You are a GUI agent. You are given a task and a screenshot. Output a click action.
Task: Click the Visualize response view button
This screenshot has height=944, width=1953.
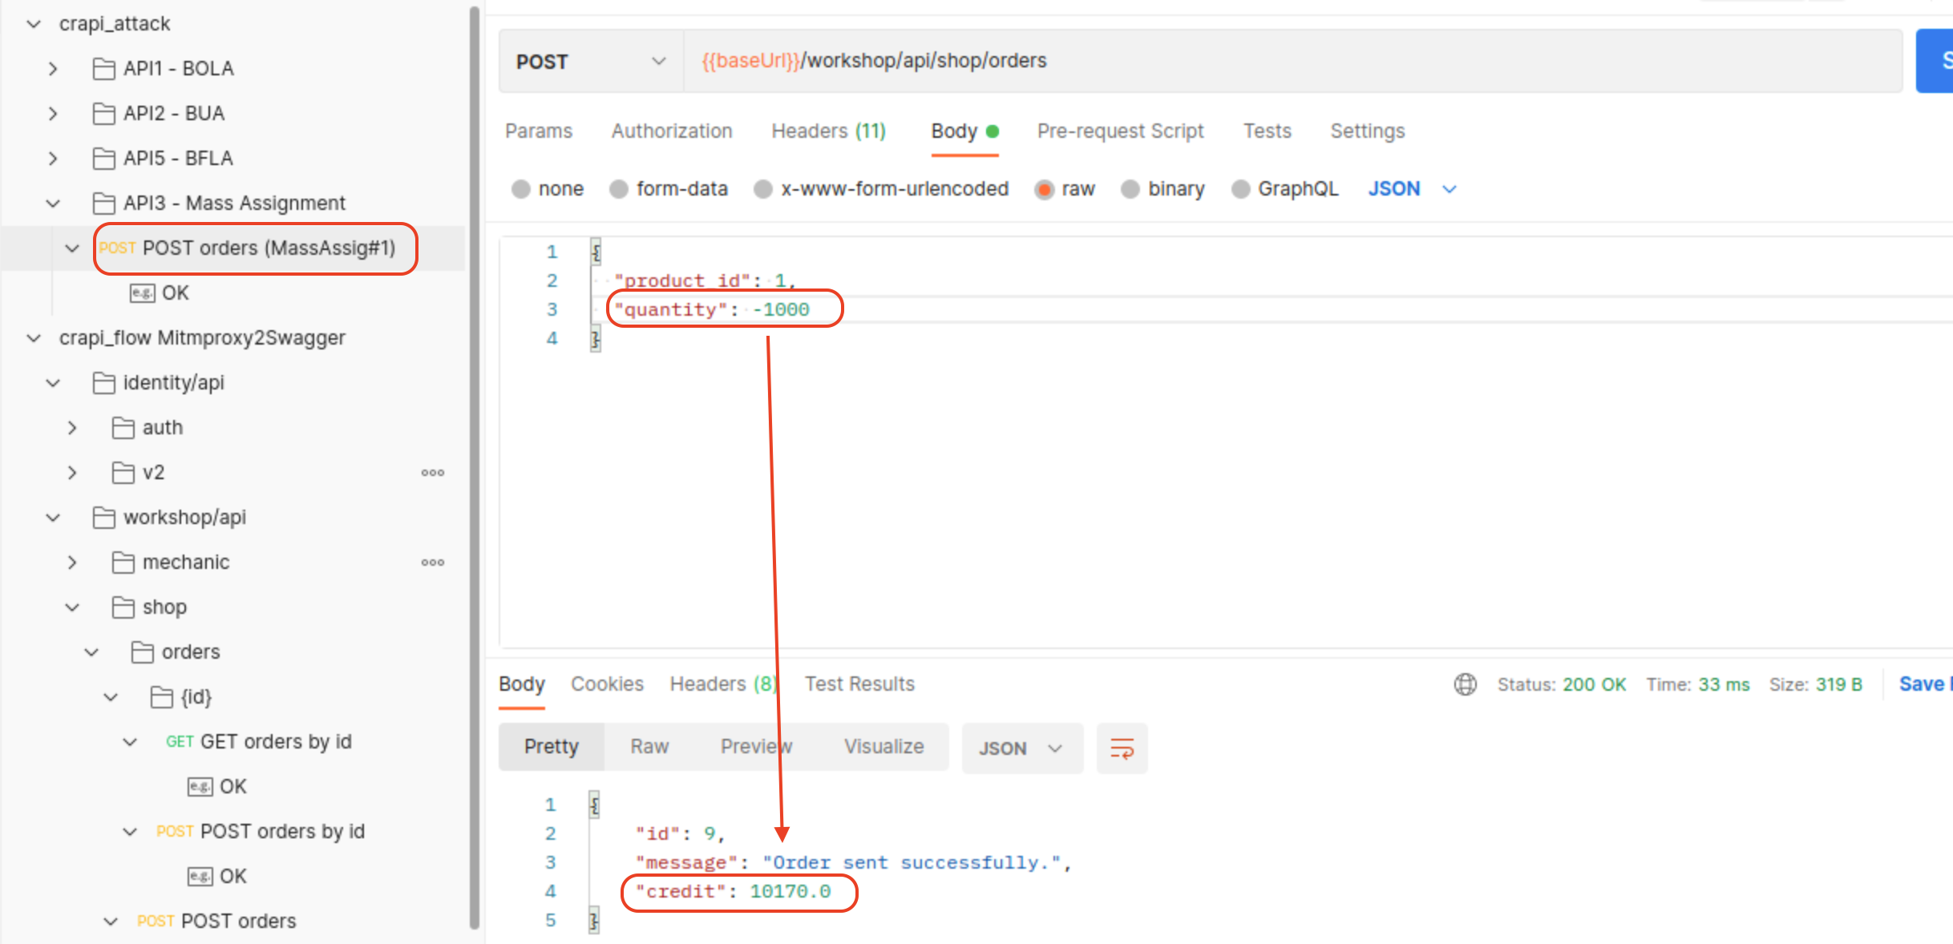883,747
